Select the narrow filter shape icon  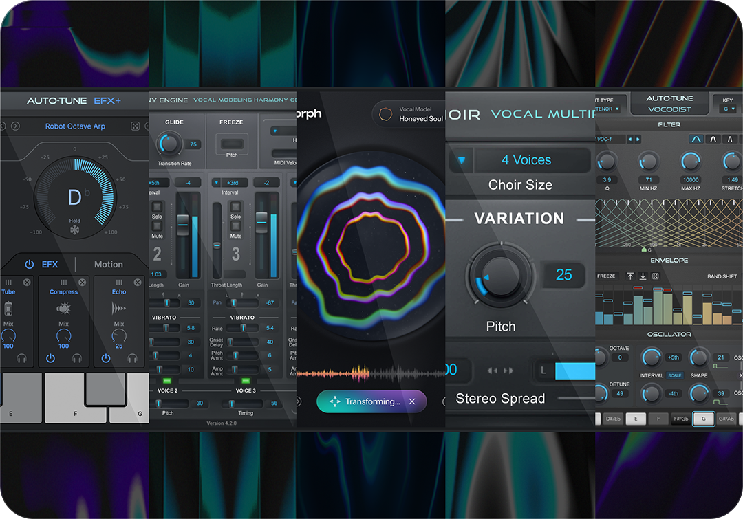pyautogui.click(x=730, y=140)
